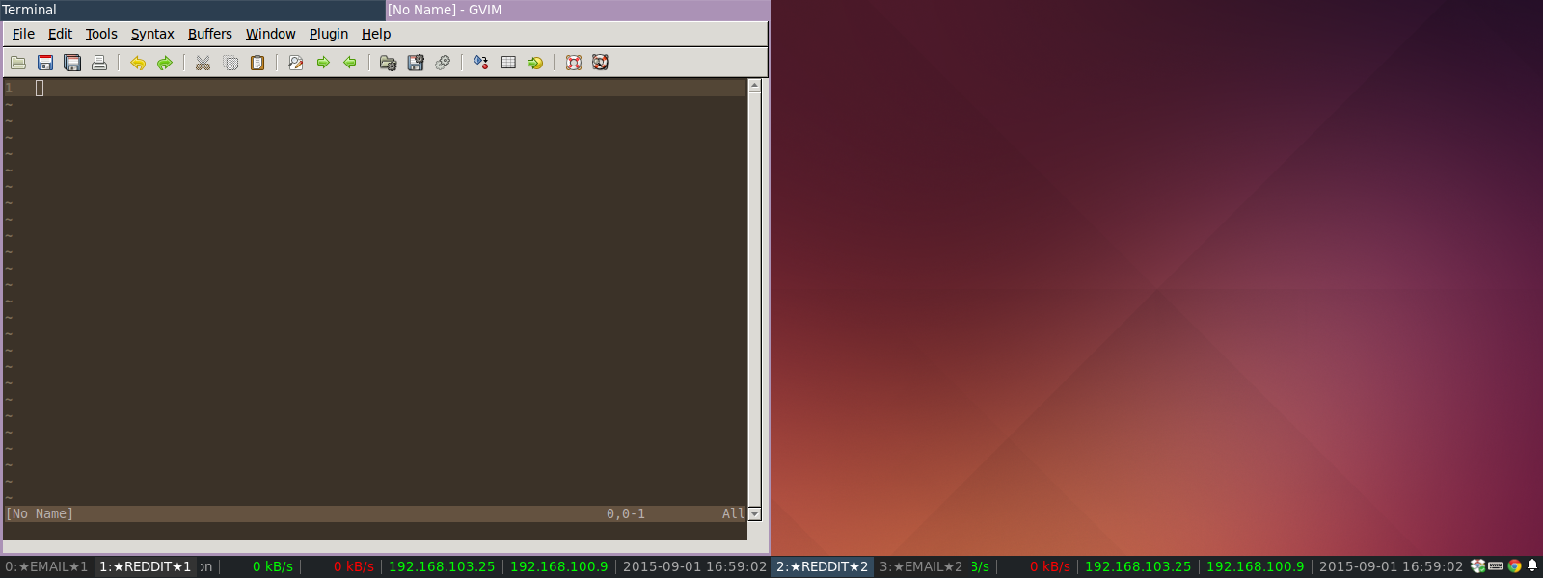Build tags with the table icon
This screenshot has height=578, width=1543.
(x=508, y=63)
